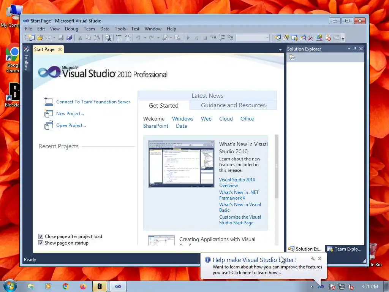Click the Cut scissors toolbar icon
Viewport: 389px width, 292px height.
pyautogui.click(x=80, y=38)
